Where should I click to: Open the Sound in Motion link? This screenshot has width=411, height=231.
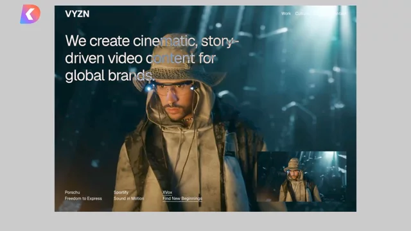pos(129,198)
